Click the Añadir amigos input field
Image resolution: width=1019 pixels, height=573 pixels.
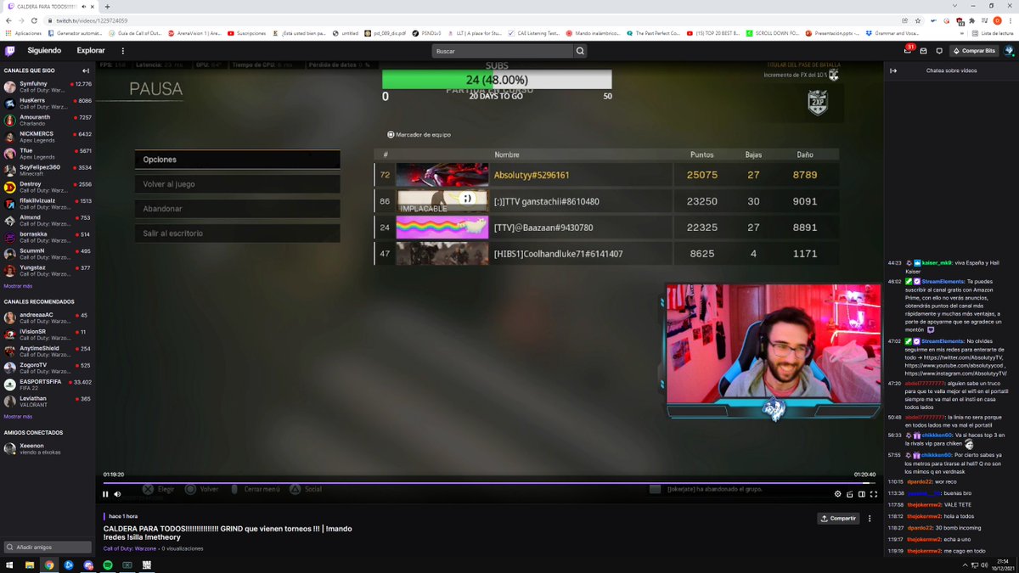[47, 548]
